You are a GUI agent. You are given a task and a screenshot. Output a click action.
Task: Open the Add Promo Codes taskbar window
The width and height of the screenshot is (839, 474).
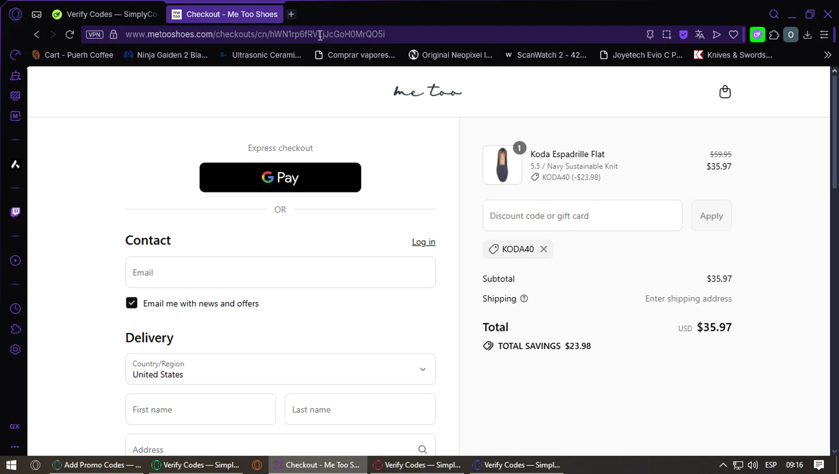click(x=96, y=465)
